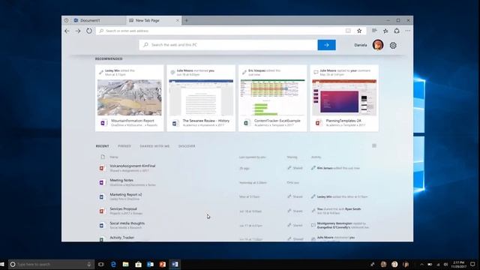Open the MountainFormation-Report card thumbnail
480x270 pixels.
[x=130, y=97]
